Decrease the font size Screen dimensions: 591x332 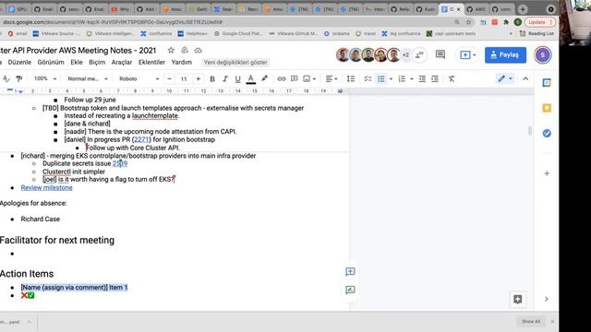tap(169, 78)
